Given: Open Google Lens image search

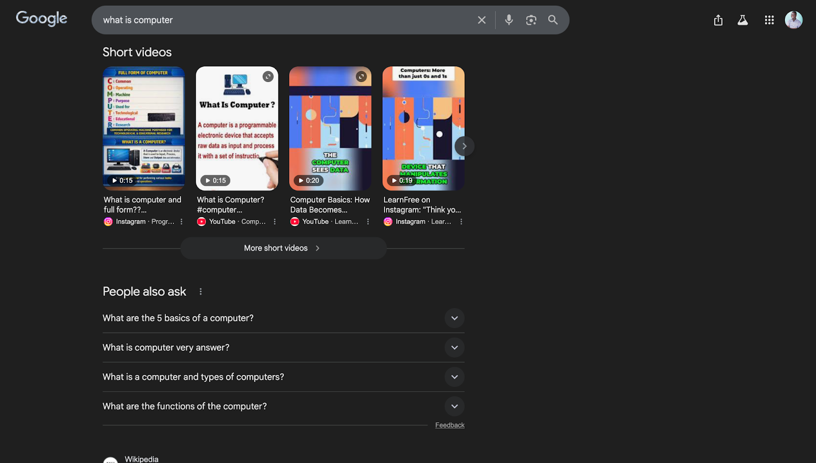Looking at the screenshot, I should click(x=531, y=20).
